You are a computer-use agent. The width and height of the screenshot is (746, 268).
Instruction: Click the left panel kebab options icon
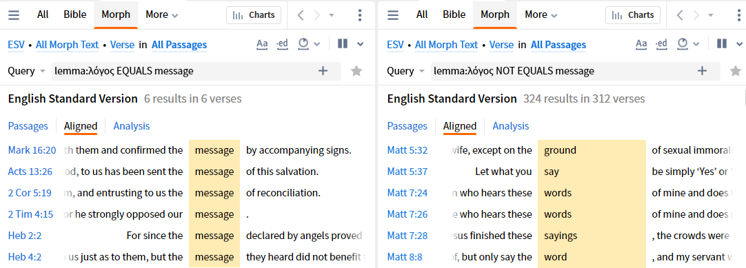(x=360, y=15)
